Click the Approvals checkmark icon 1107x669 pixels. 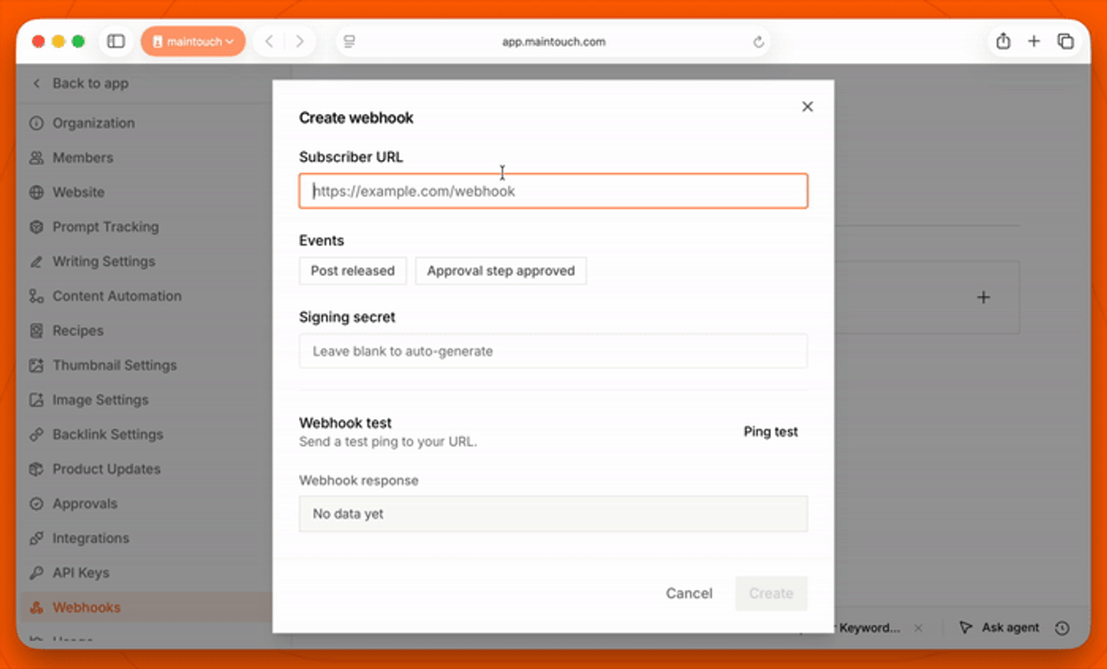coord(36,504)
